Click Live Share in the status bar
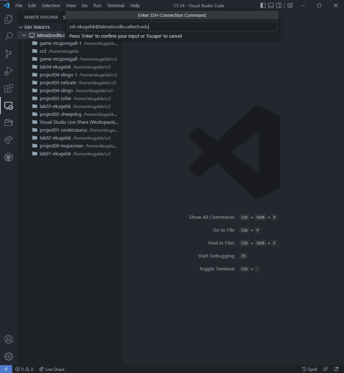The image size is (344, 373). click(52, 369)
